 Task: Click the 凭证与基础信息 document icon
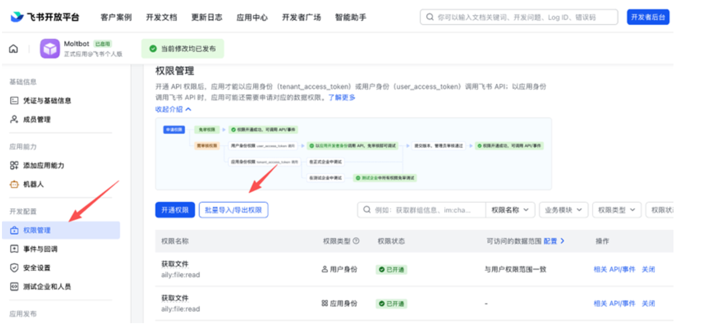pos(13,101)
